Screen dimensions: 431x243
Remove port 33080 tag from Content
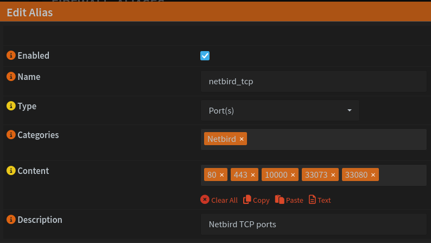click(x=373, y=175)
